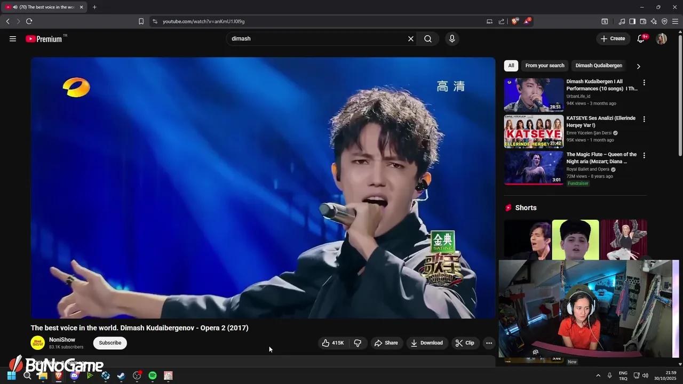Open new browser tab with plus
Image resolution: width=683 pixels, height=384 pixels.
(x=94, y=7)
